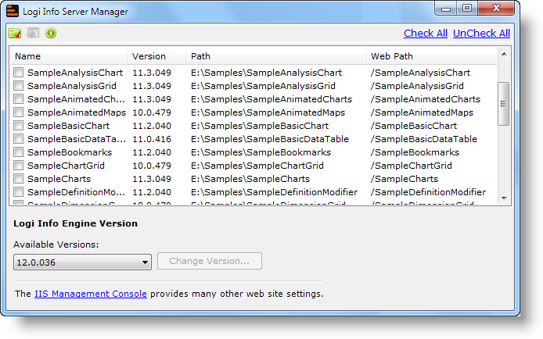Screen dimensions: 543x339
Task: Click the list scrollbar up arrow
Action: point(504,54)
